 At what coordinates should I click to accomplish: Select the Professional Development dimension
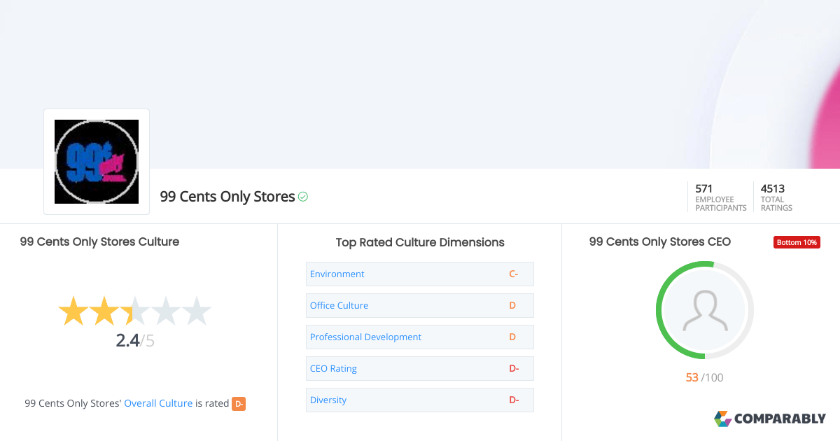pos(365,337)
